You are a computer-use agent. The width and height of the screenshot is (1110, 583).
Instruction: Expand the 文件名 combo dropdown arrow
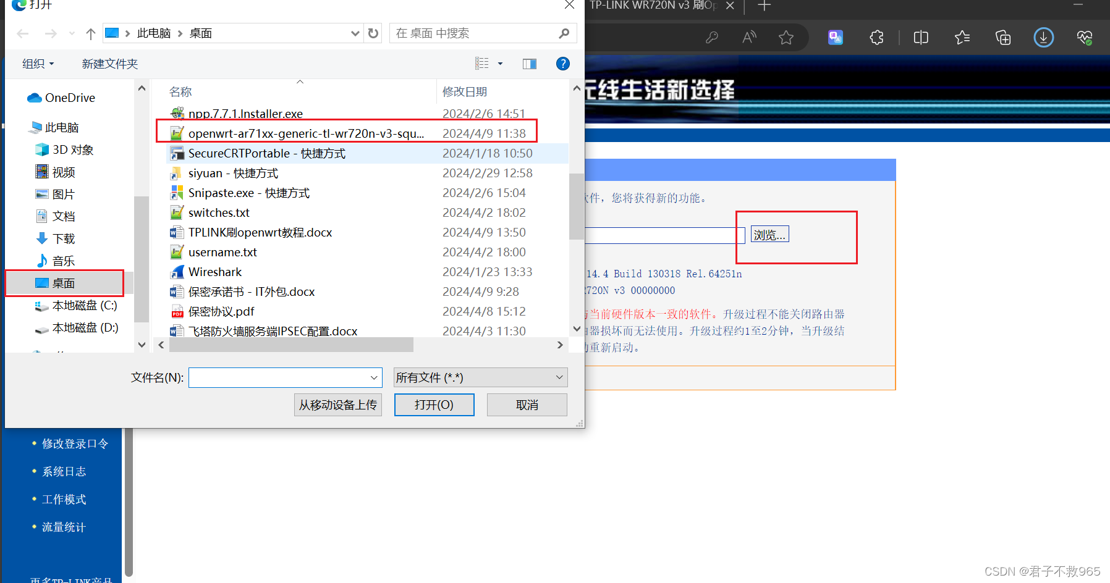tap(374, 377)
